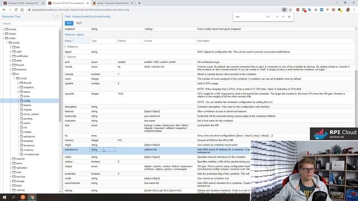358x201 pixels.
Task: Open the resize tree item
Action: [x=27, y=123]
